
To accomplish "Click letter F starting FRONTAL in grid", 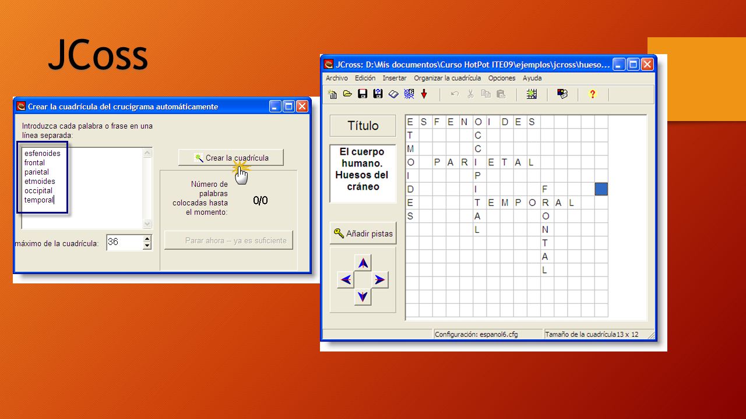I will (545, 189).
